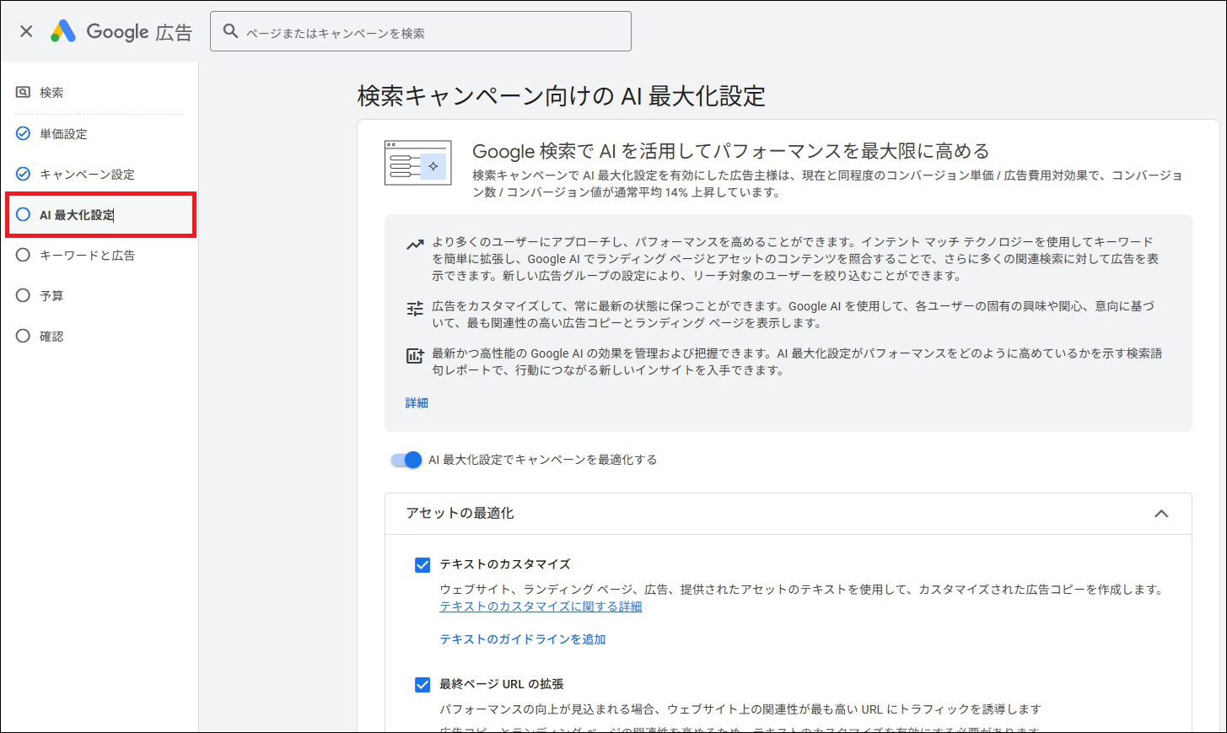
Task: Click the trending-up arrow icon in info box
Action: [x=415, y=245]
